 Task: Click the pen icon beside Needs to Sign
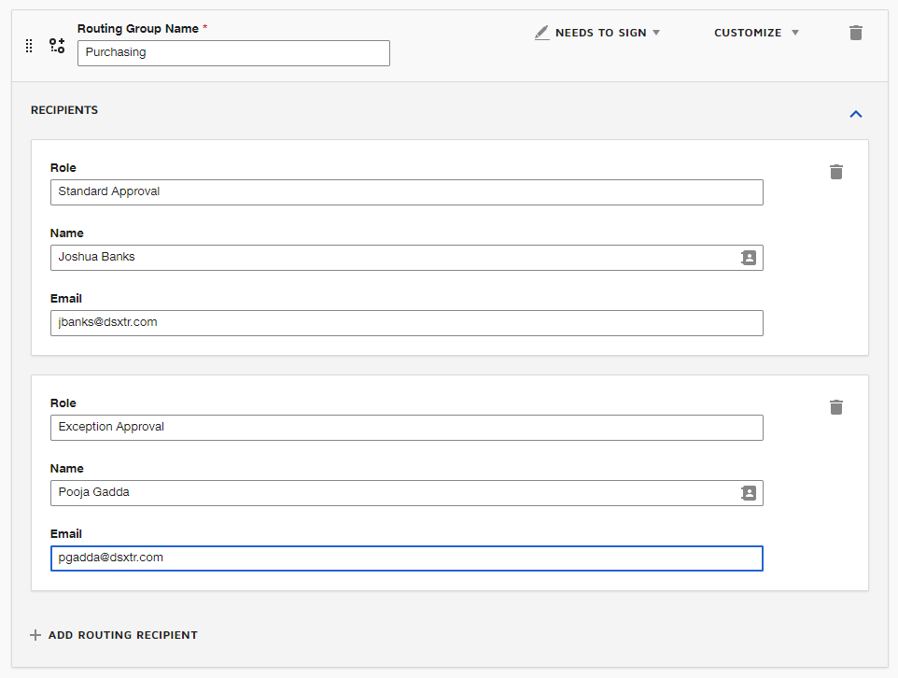click(541, 33)
